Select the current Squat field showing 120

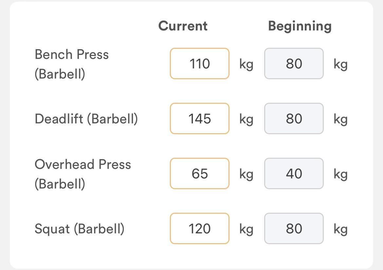(x=199, y=228)
